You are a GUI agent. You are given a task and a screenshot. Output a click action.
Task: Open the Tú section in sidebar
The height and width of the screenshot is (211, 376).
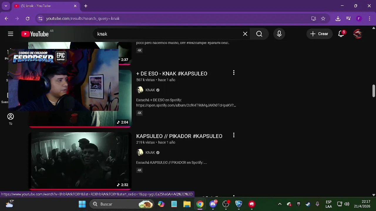click(11, 119)
